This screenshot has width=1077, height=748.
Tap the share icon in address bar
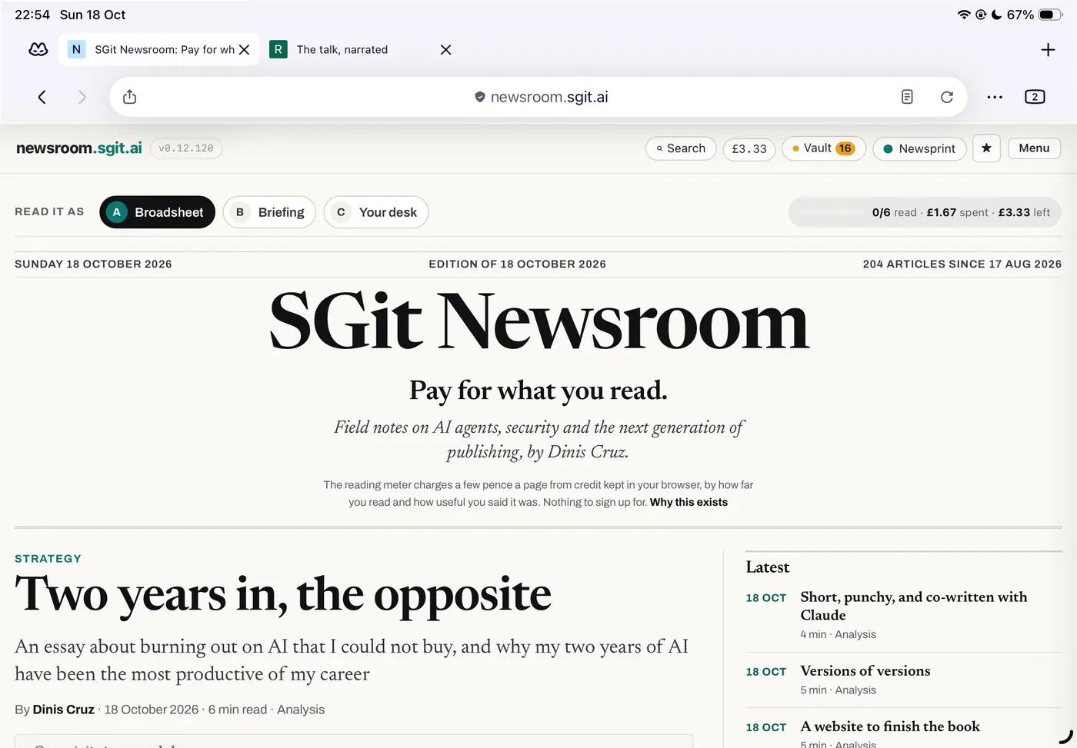click(130, 97)
